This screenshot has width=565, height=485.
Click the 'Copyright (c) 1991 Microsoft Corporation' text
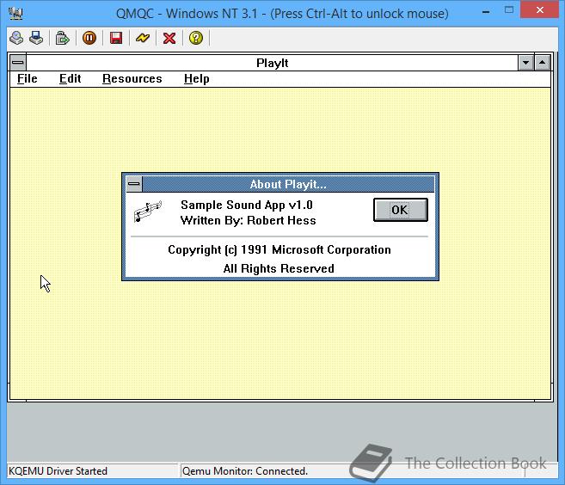279,249
